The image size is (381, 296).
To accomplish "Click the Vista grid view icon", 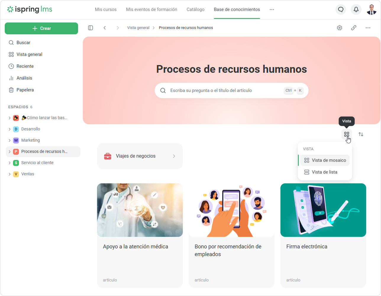I will pos(346,134).
